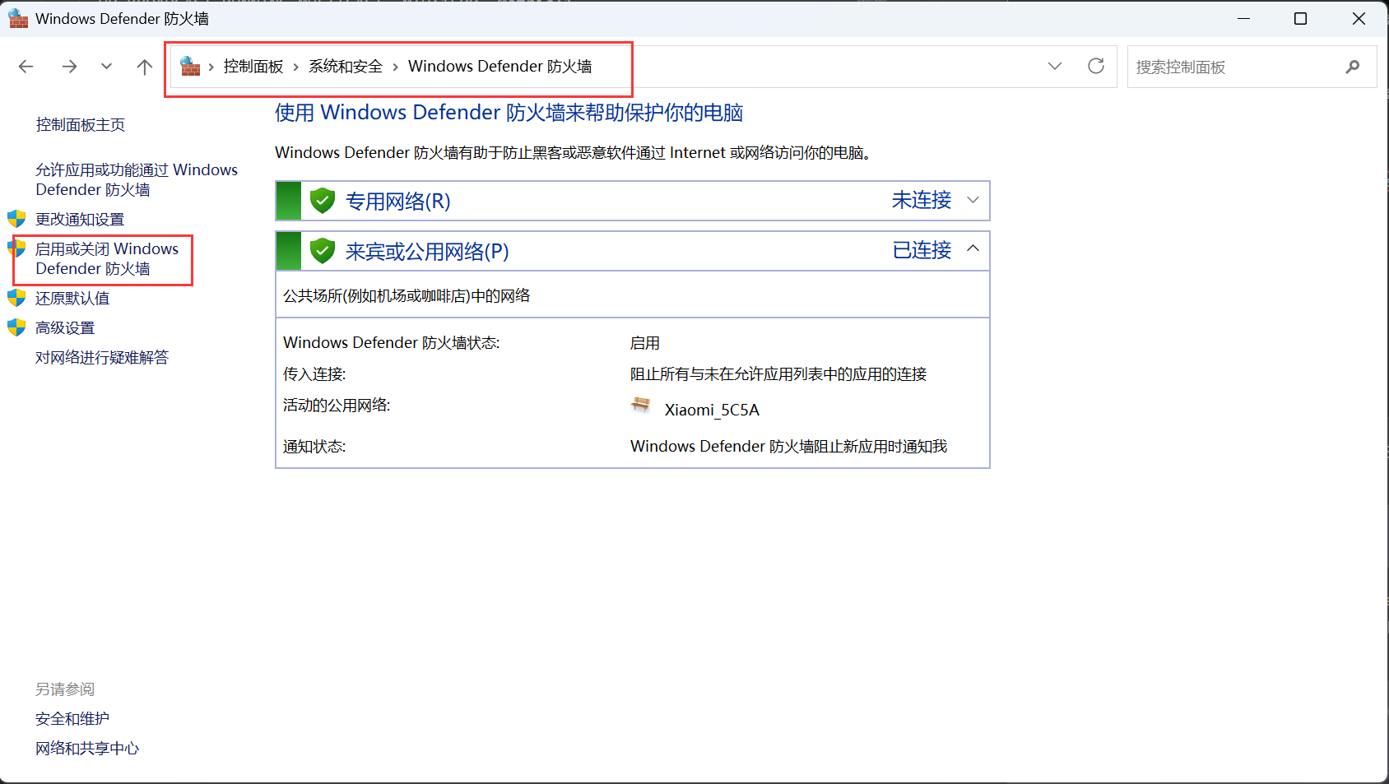The image size is (1389, 784).
Task: Go back with the left arrow button
Action: pos(26,67)
